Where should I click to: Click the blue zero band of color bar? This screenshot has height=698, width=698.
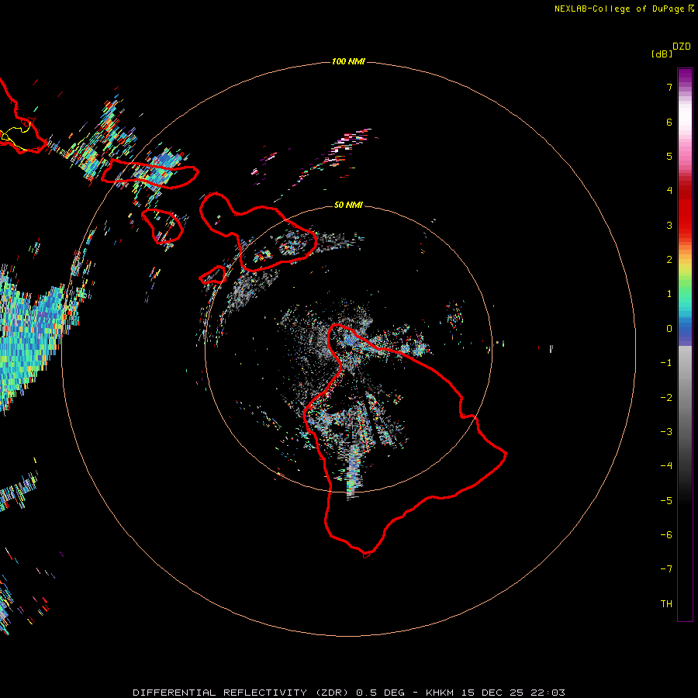tap(685, 332)
